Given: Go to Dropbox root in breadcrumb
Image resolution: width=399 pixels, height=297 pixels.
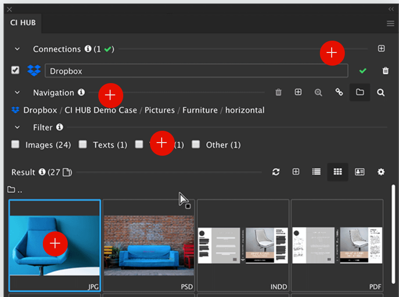Looking at the screenshot, I should (40, 110).
